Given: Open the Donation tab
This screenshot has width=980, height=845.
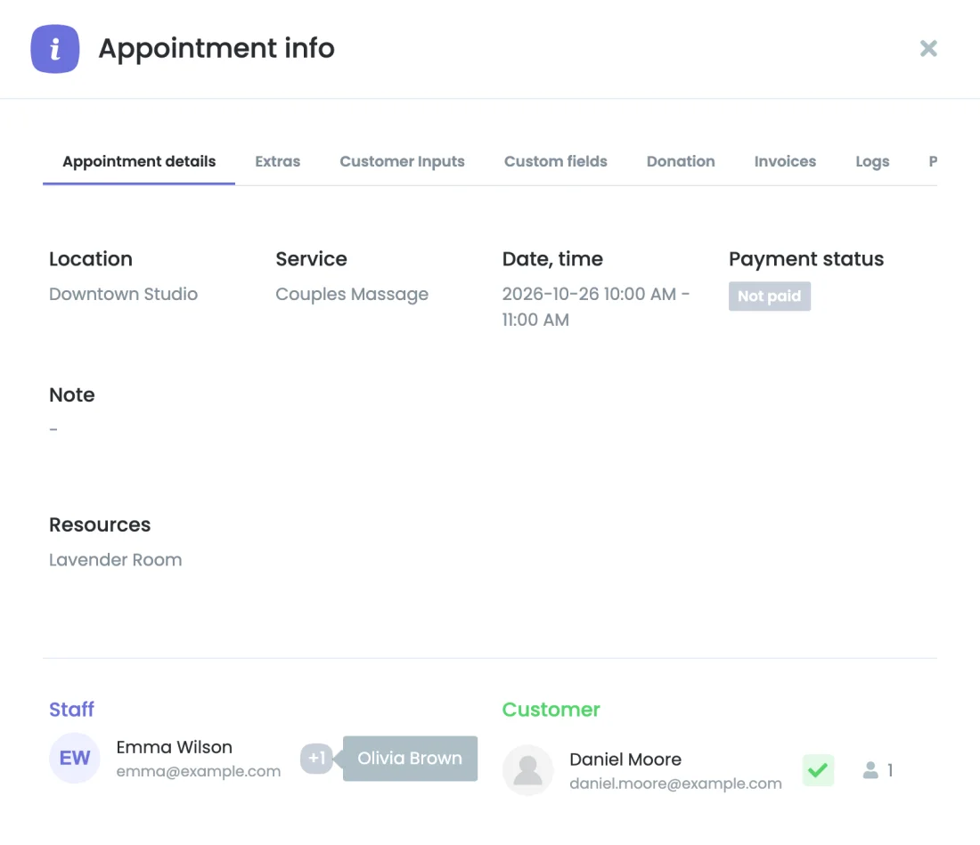Looking at the screenshot, I should [x=681, y=161].
